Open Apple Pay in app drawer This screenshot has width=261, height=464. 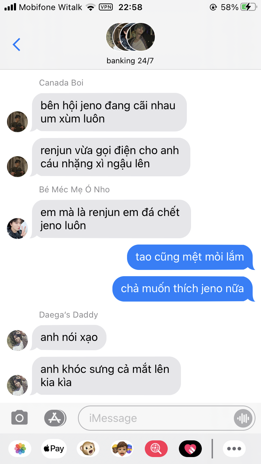coord(54,449)
